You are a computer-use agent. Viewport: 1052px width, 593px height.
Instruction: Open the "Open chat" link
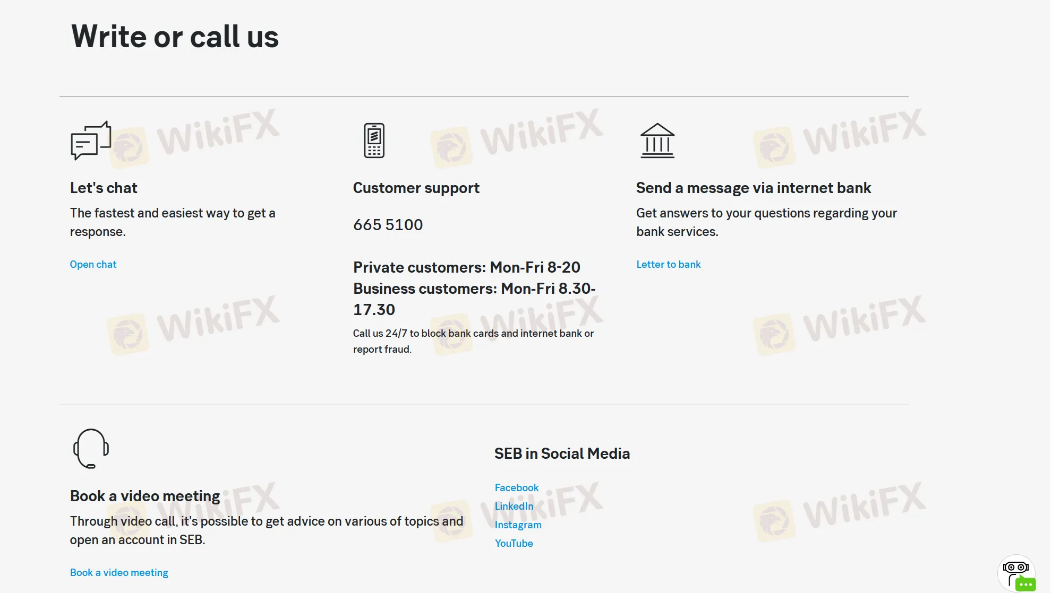point(93,264)
